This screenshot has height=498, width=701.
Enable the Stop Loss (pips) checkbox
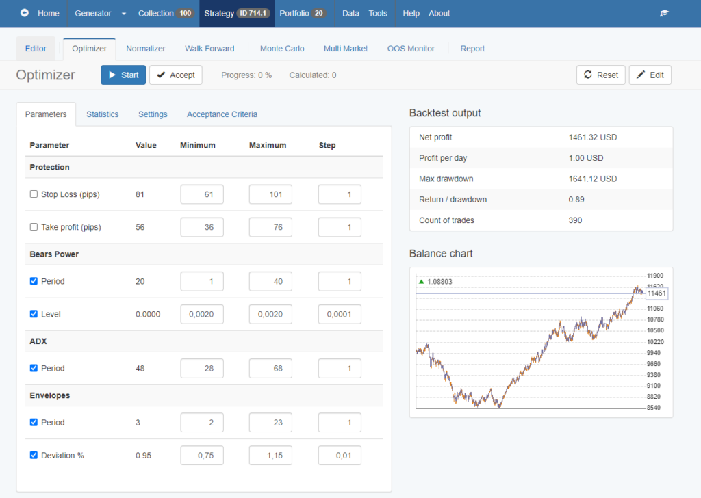pyautogui.click(x=34, y=194)
